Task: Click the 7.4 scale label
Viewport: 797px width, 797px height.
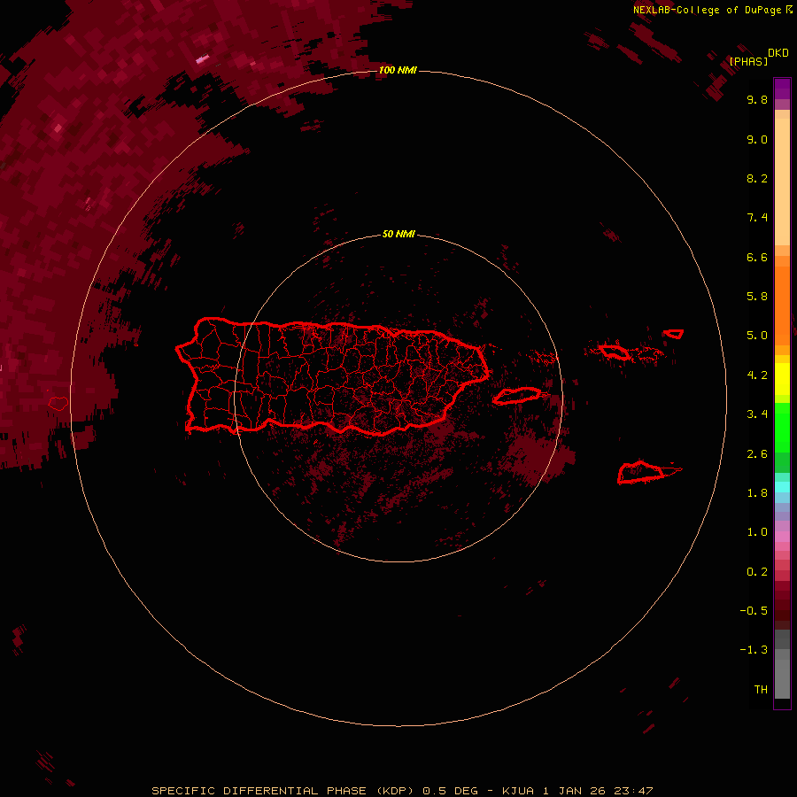Action: pos(757,218)
